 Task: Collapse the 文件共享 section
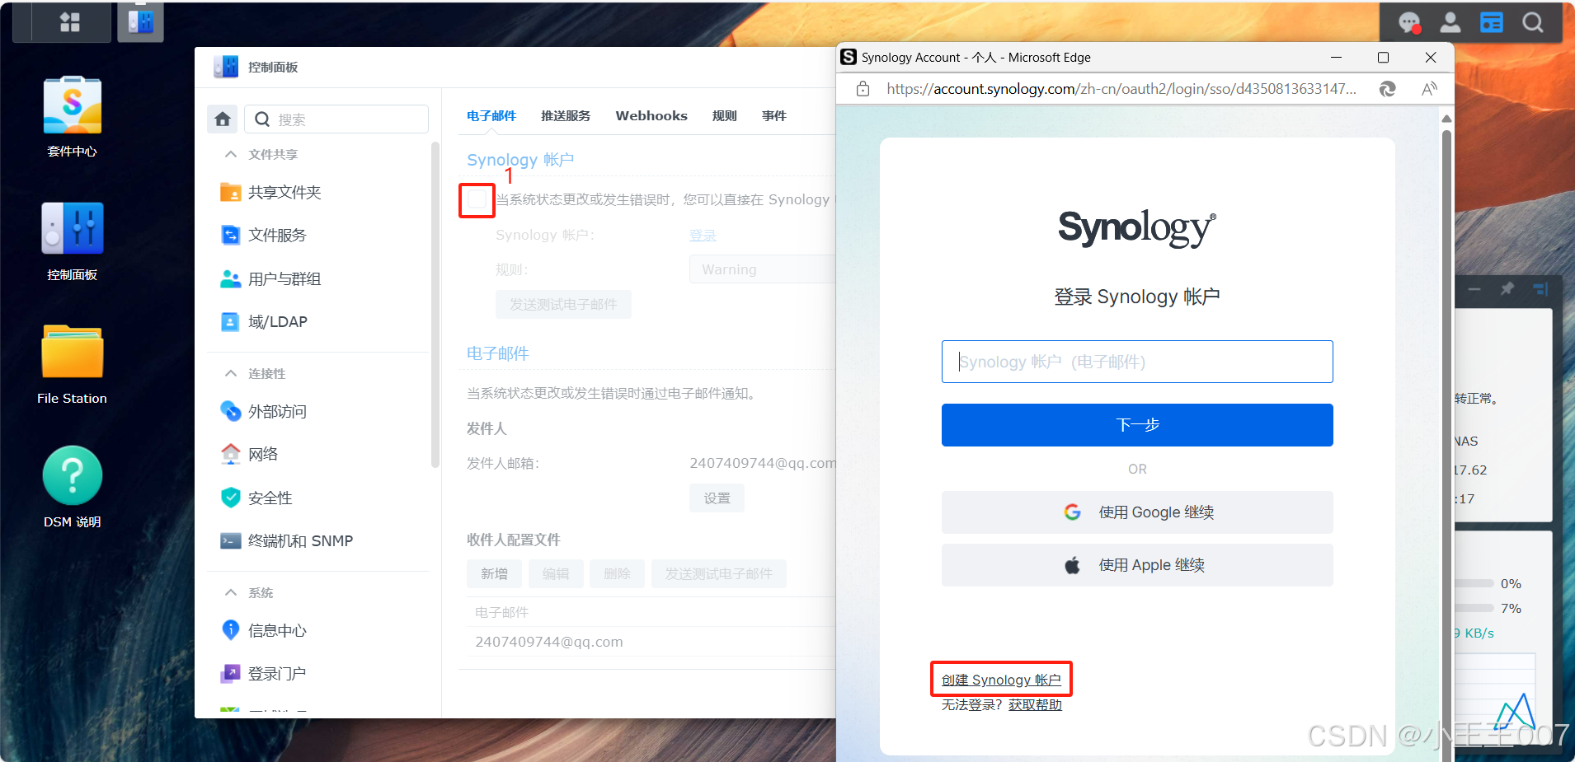coord(231,154)
